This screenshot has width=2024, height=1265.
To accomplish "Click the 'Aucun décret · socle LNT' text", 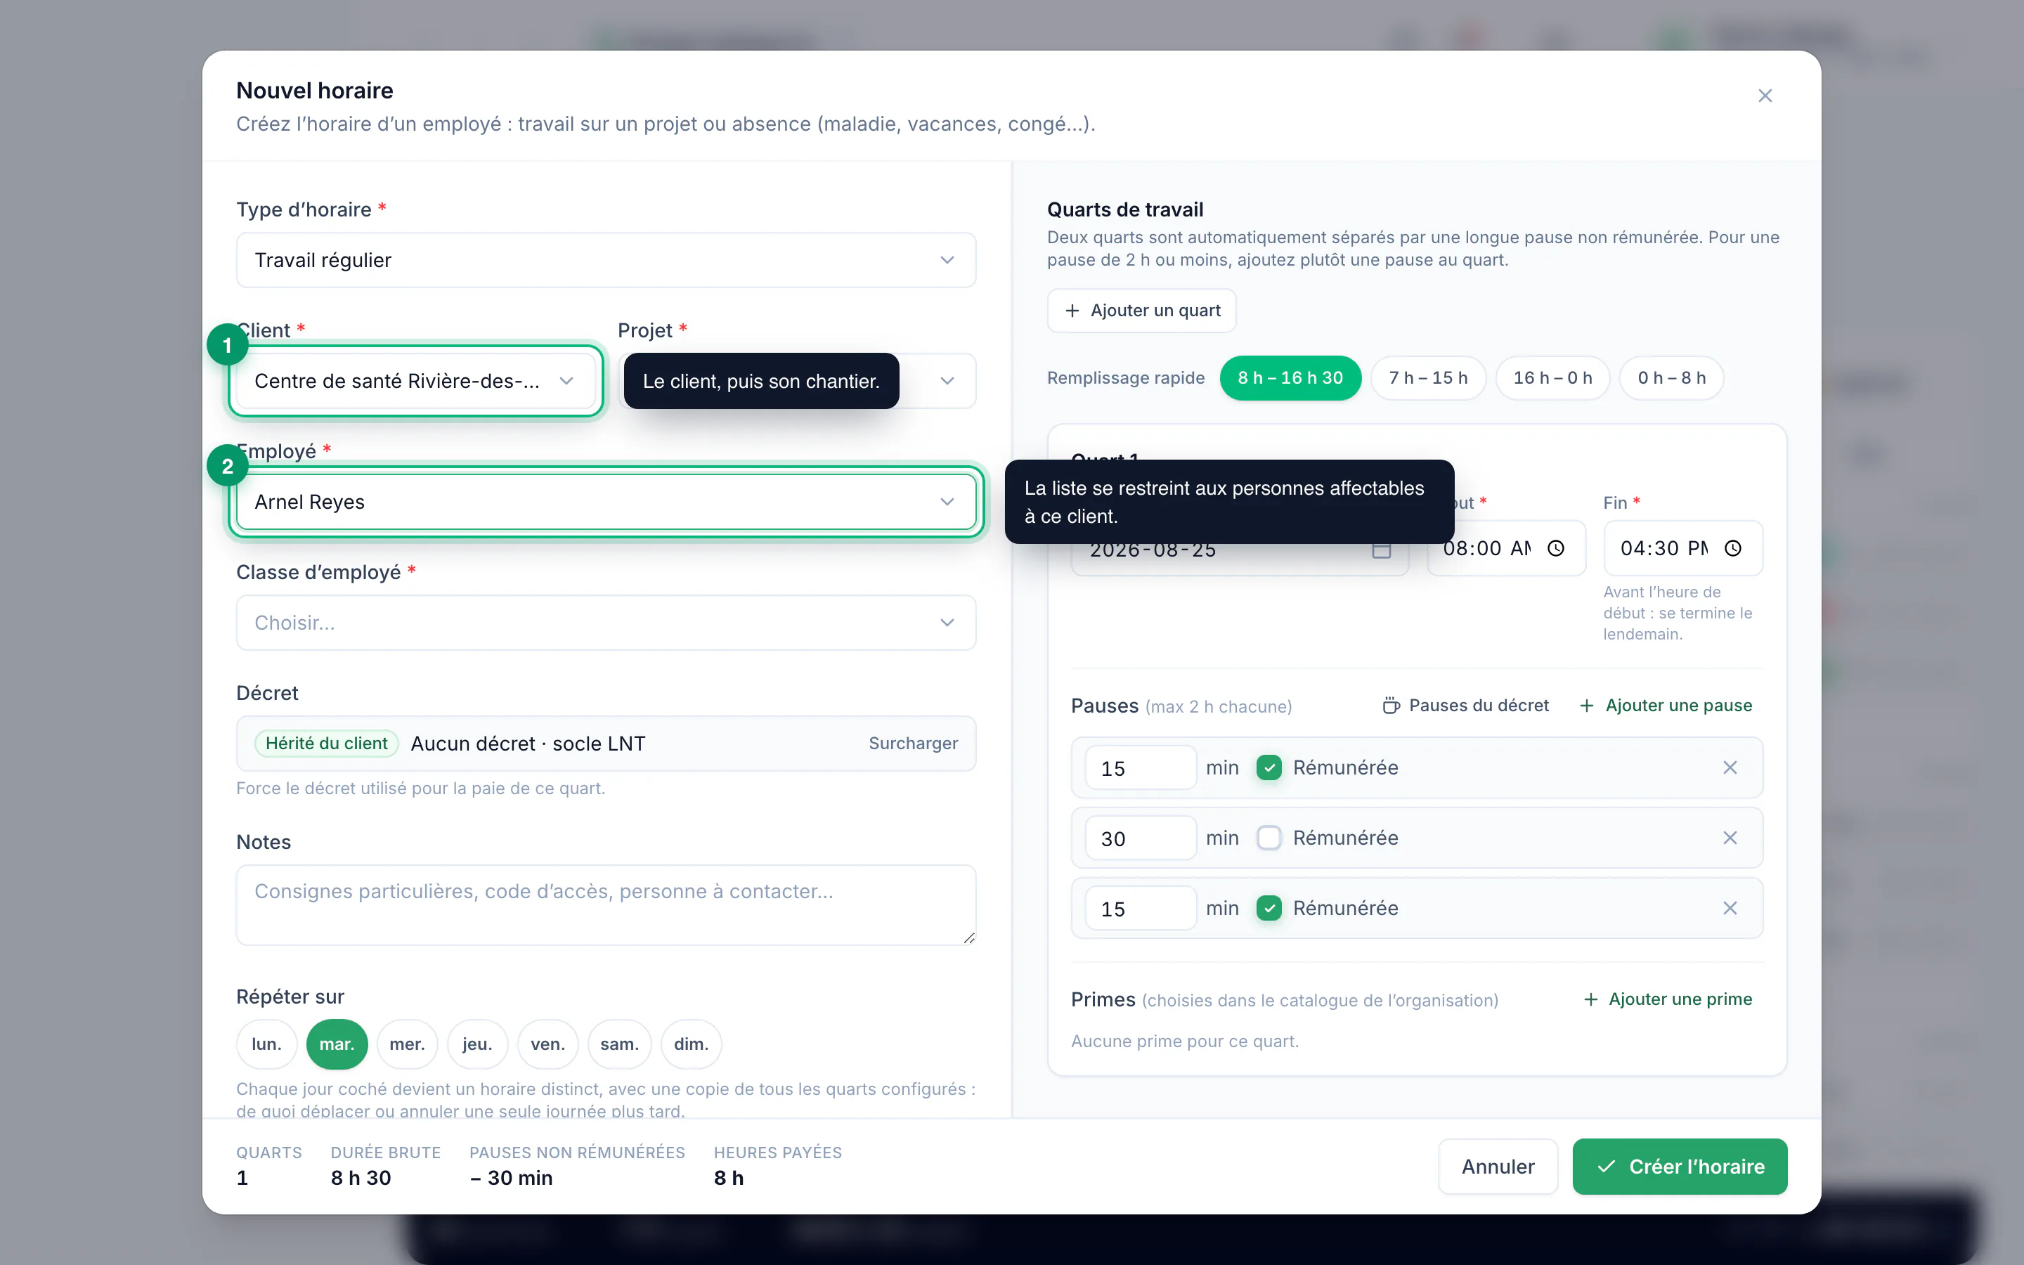I will pos(528,743).
